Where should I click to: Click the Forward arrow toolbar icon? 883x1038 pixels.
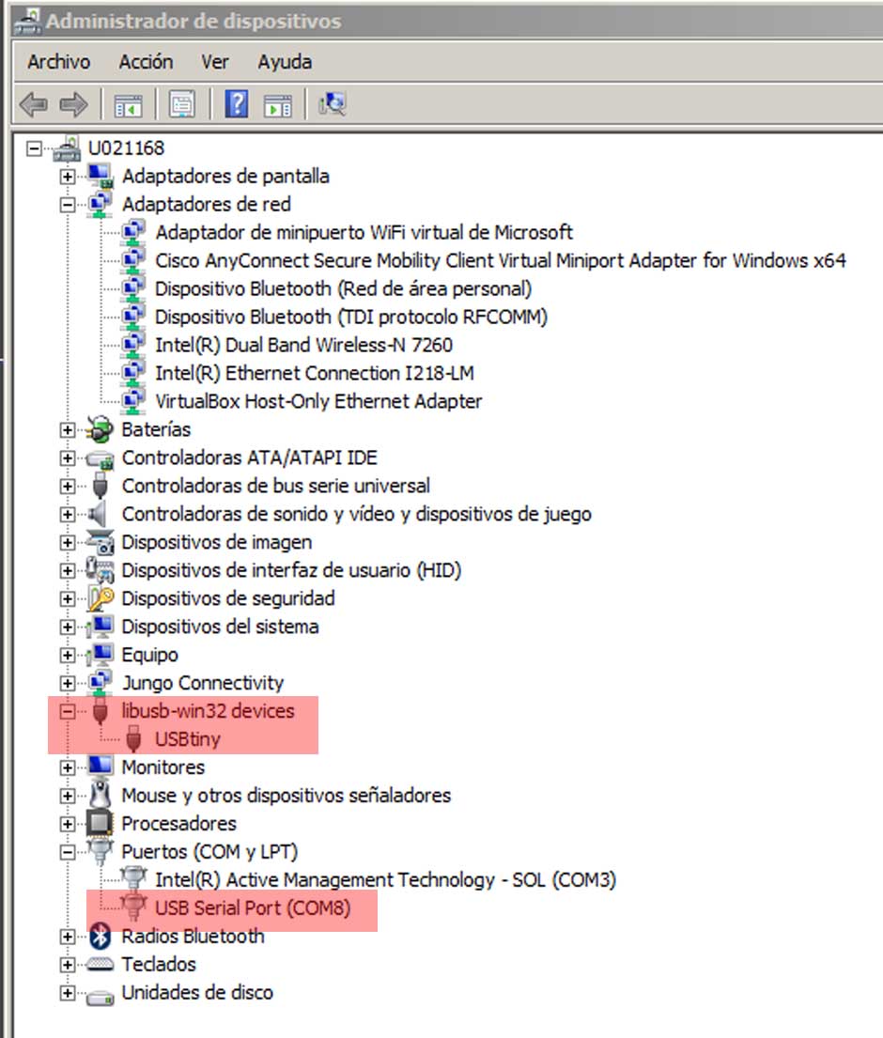pyautogui.click(x=73, y=104)
